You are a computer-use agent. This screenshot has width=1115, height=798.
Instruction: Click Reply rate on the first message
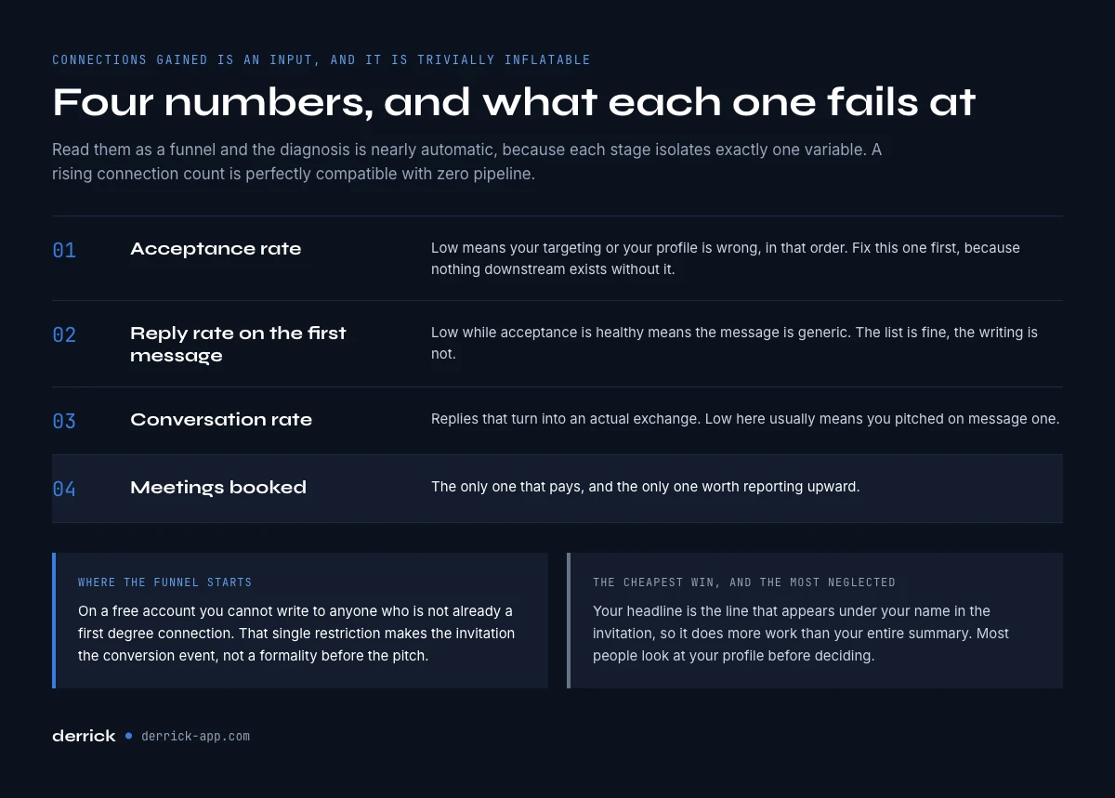(x=238, y=344)
